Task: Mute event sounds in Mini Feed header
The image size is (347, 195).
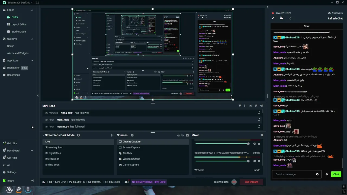Action: tap(256, 106)
